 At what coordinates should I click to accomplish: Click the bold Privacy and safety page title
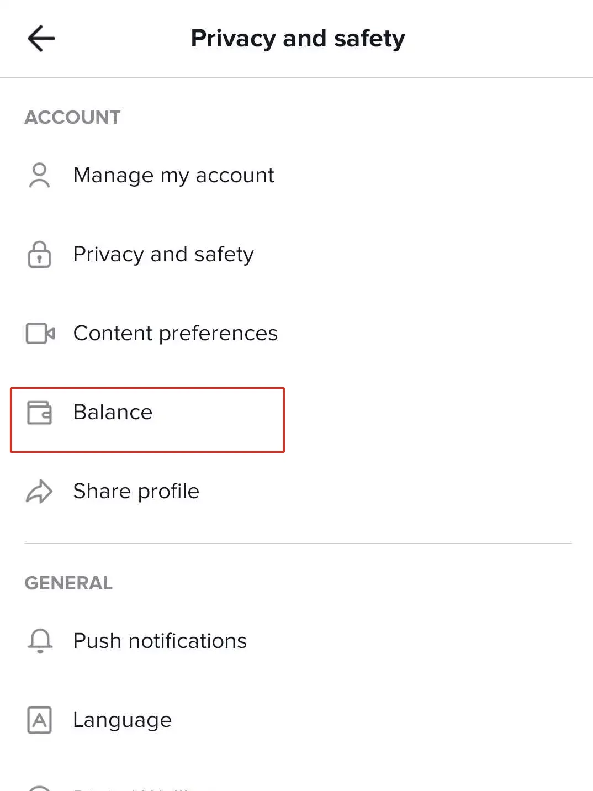point(298,39)
